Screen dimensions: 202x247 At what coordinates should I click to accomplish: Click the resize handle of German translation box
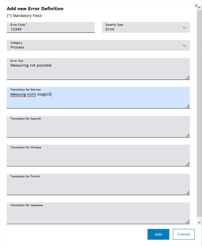(x=188, y=106)
